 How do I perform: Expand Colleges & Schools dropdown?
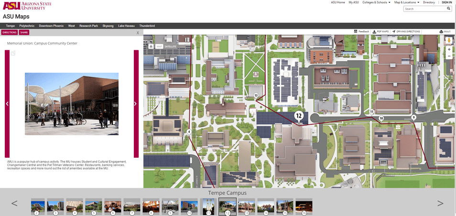[x=376, y=2]
